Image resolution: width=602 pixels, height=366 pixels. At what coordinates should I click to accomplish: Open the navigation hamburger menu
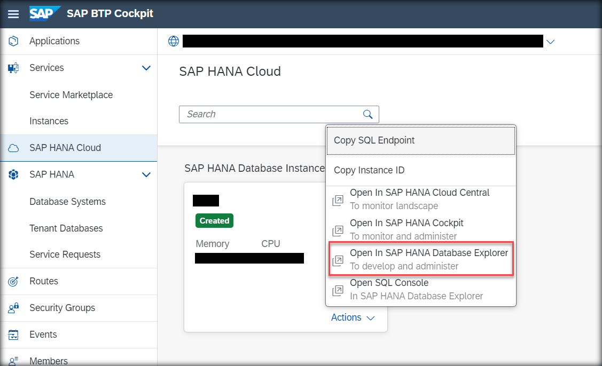(x=13, y=14)
